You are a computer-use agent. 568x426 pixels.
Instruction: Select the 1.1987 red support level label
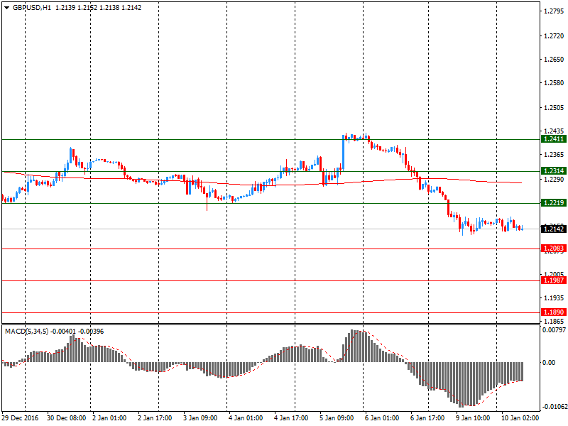point(554,280)
